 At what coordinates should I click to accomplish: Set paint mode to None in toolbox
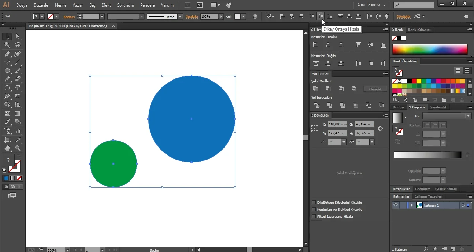click(x=19, y=178)
